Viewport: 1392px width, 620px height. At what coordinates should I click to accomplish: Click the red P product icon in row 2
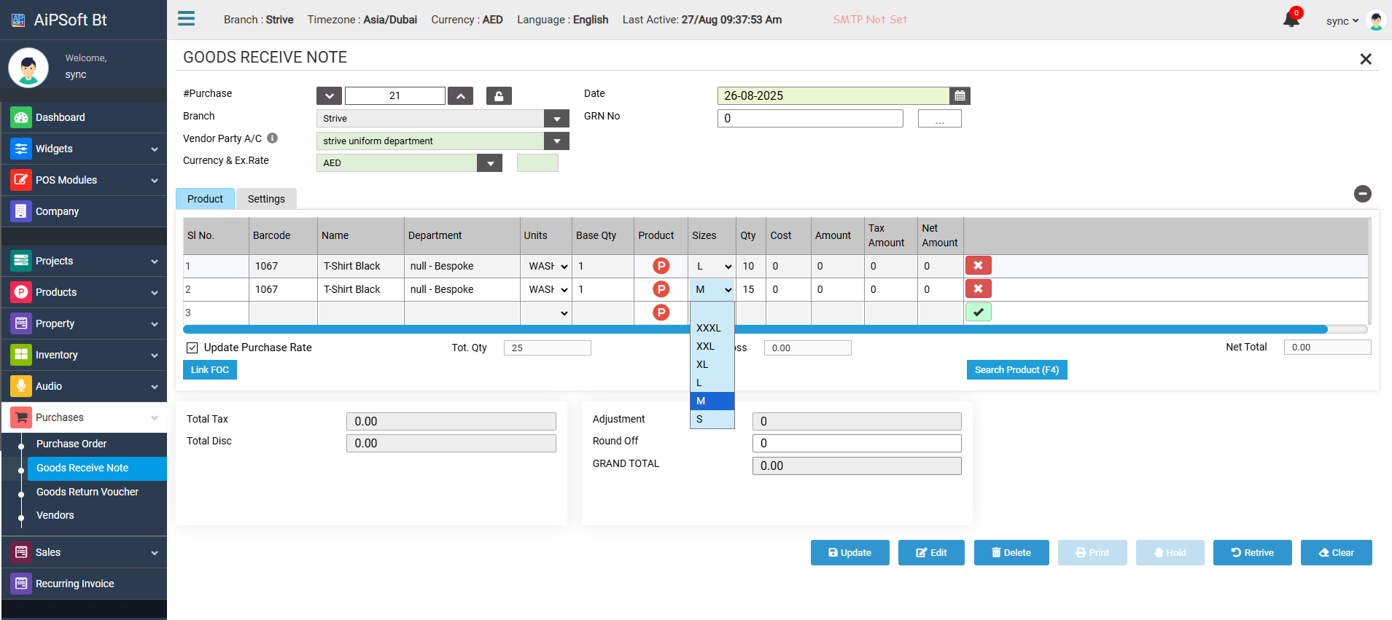661,289
